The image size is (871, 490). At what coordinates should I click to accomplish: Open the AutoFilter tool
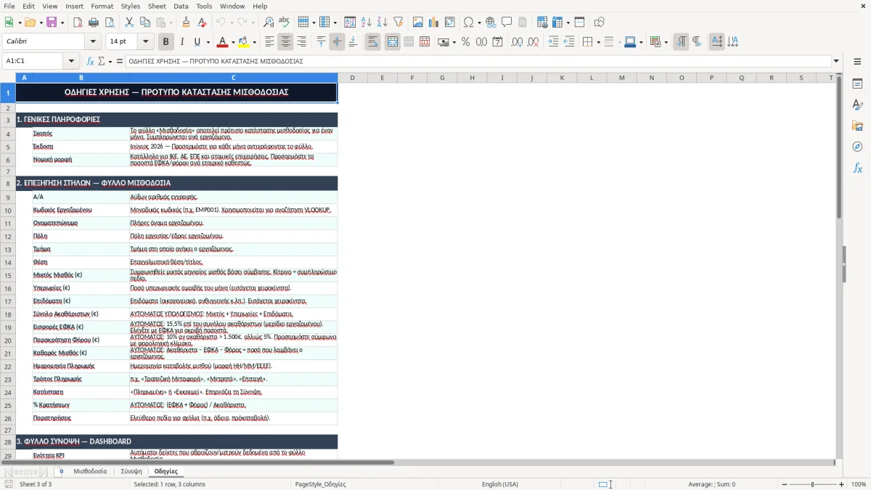(x=398, y=23)
